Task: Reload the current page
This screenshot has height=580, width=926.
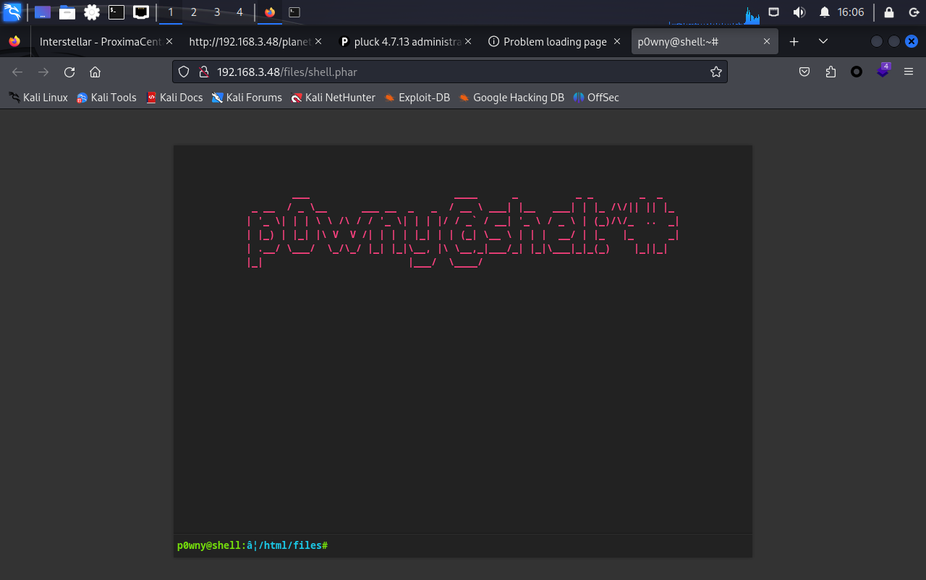Action: [69, 72]
